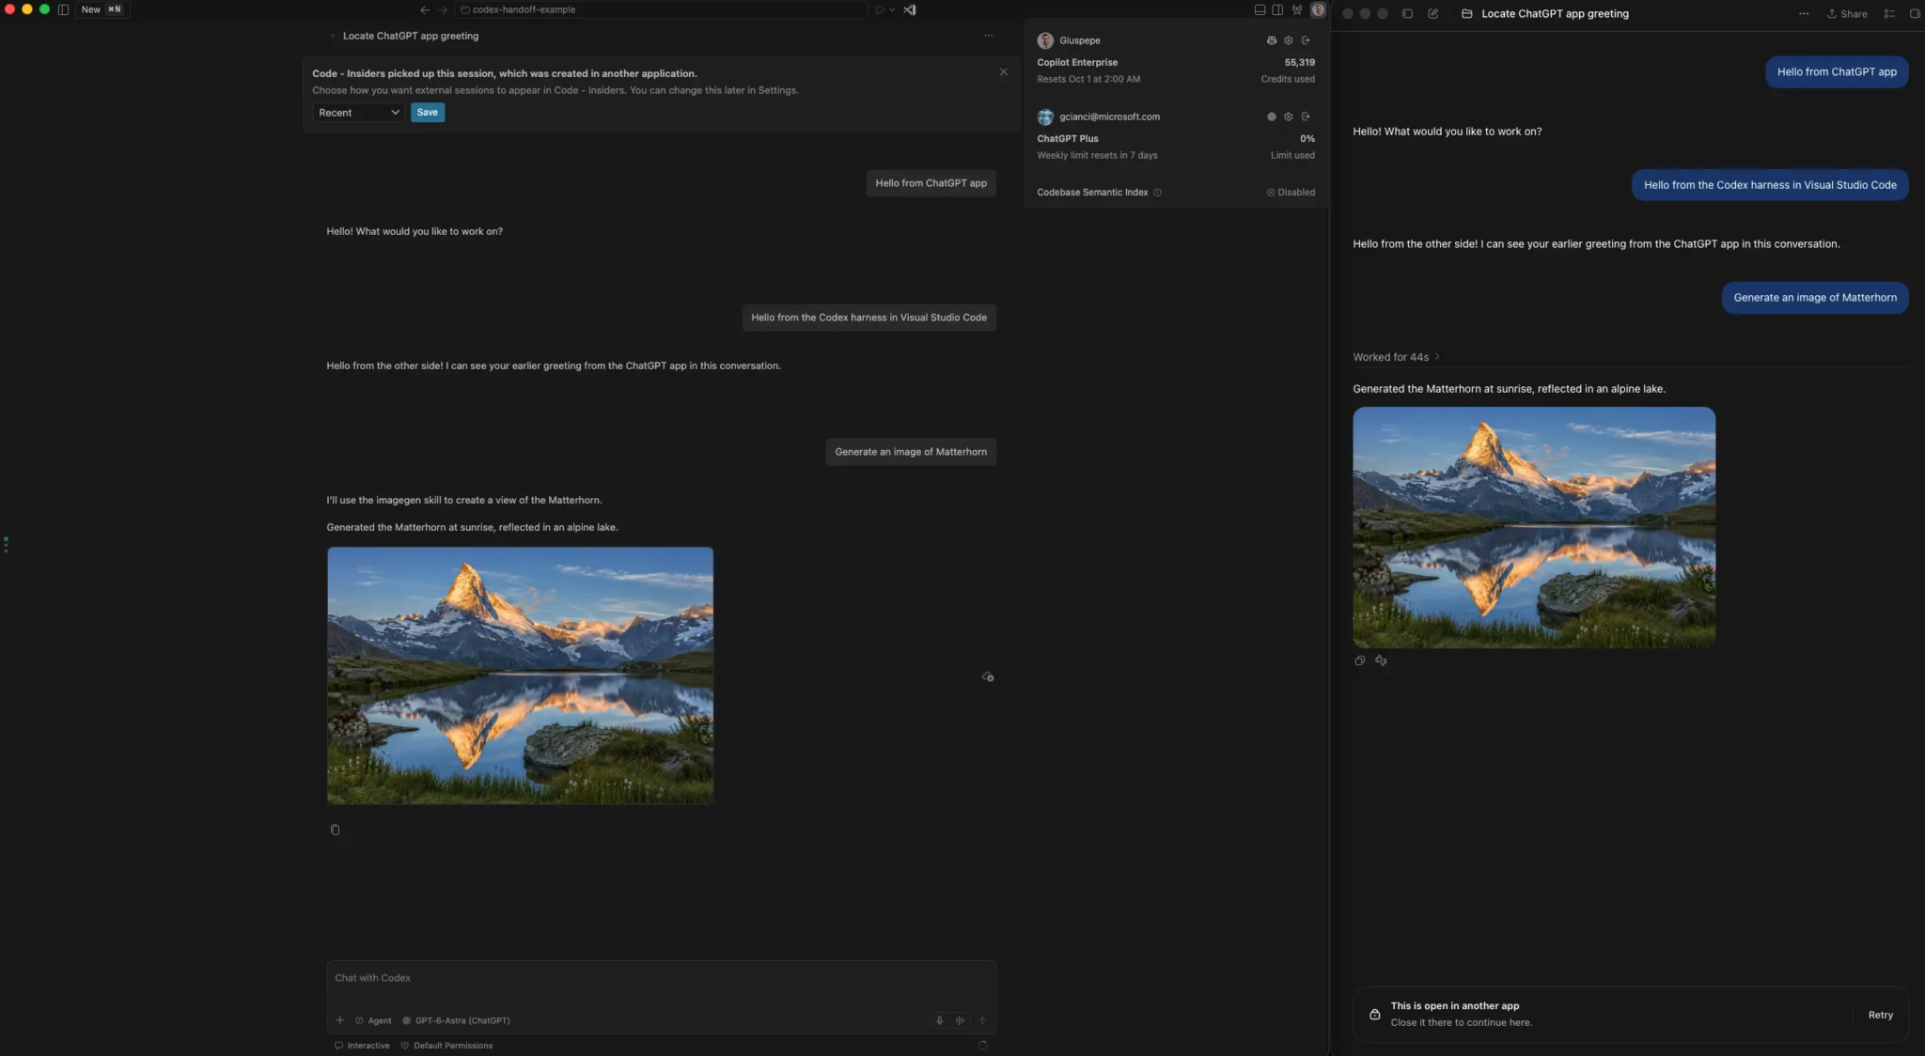Click the vertical dots handle on left edge
The image size is (1925, 1056).
pos(6,544)
